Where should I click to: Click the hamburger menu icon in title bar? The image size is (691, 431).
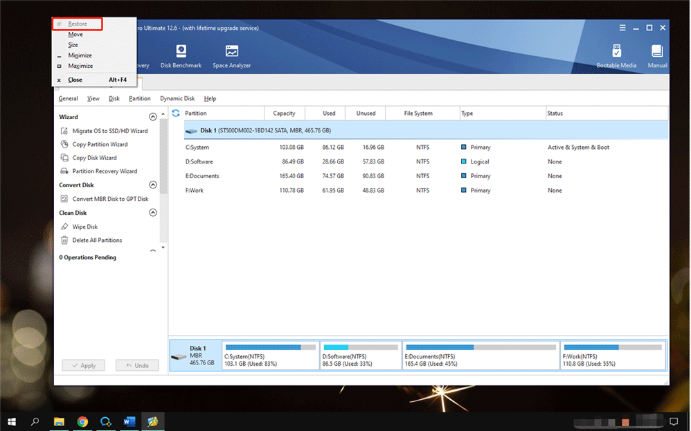(622, 28)
